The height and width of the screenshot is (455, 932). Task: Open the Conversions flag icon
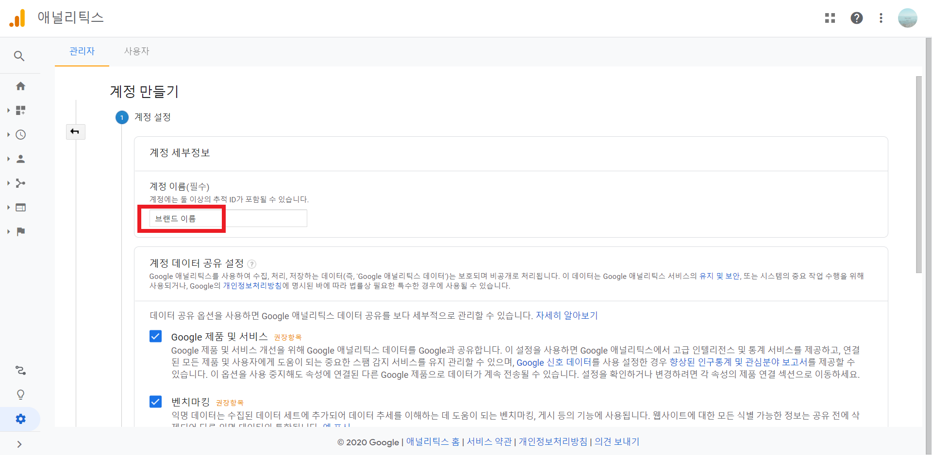(x=20, y=231)
